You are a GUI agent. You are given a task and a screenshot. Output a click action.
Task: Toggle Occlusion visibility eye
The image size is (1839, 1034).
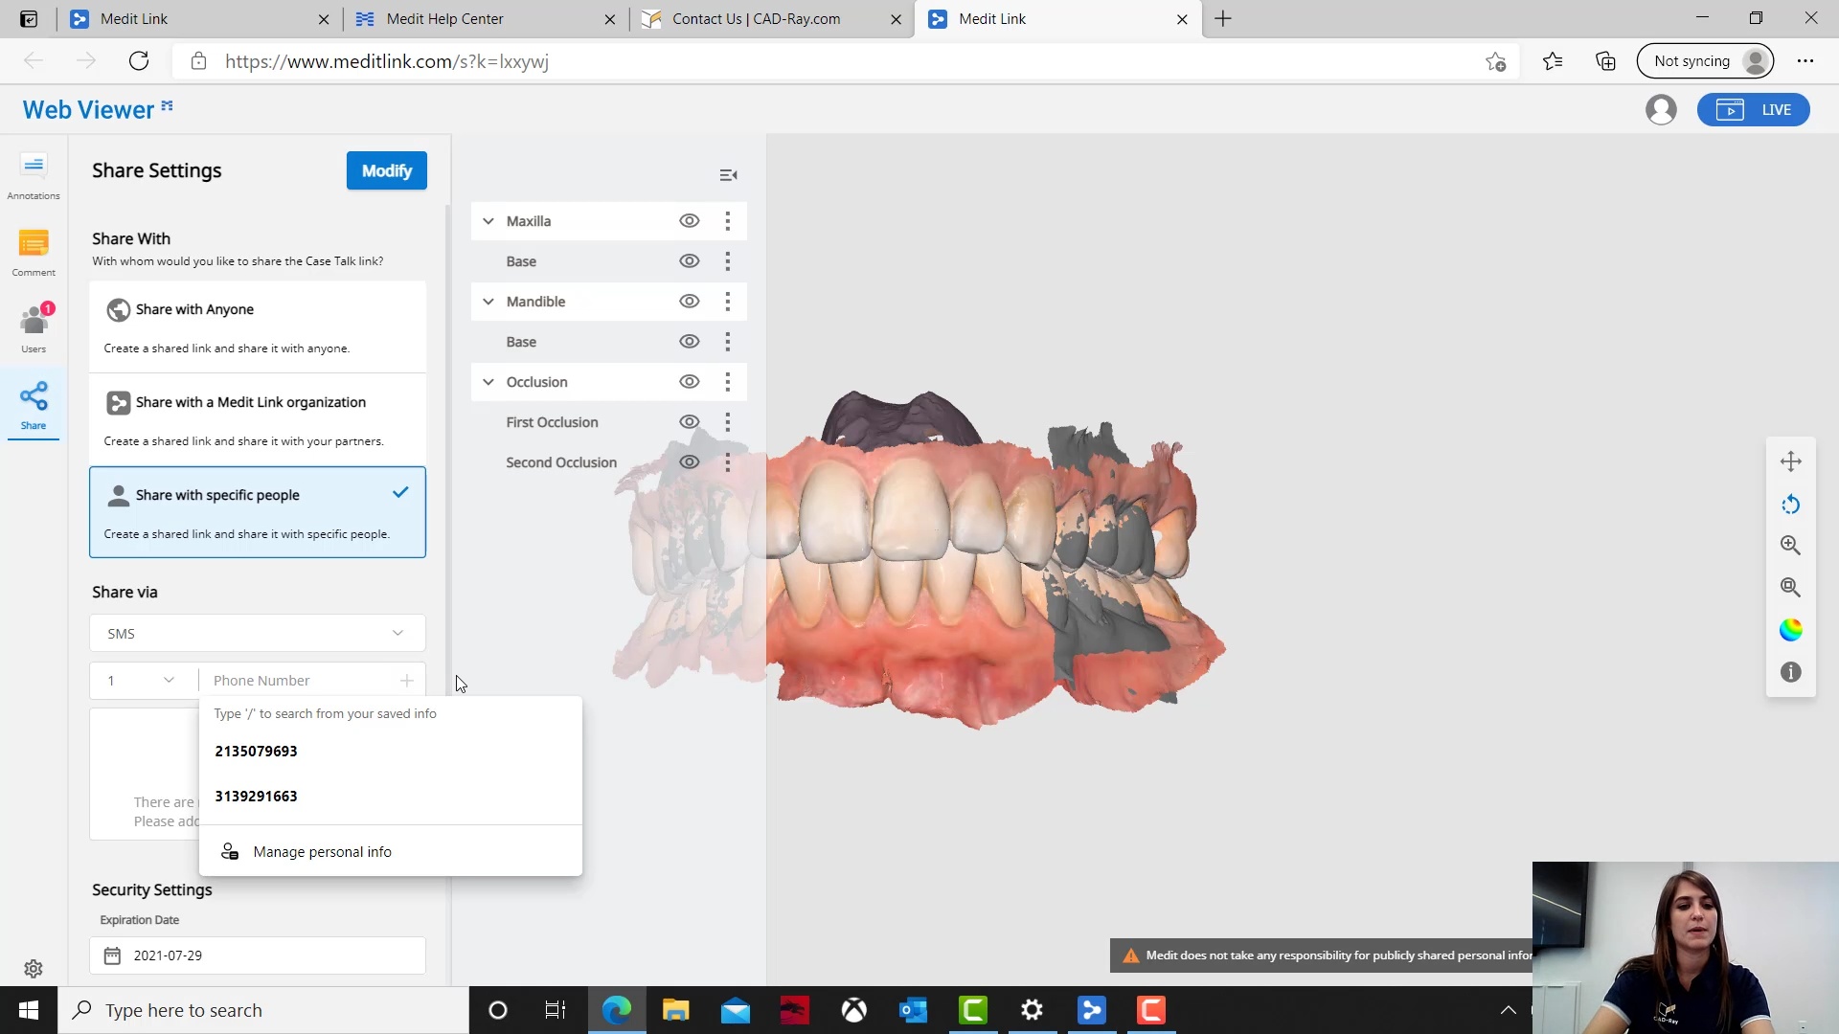pos(689,382)
